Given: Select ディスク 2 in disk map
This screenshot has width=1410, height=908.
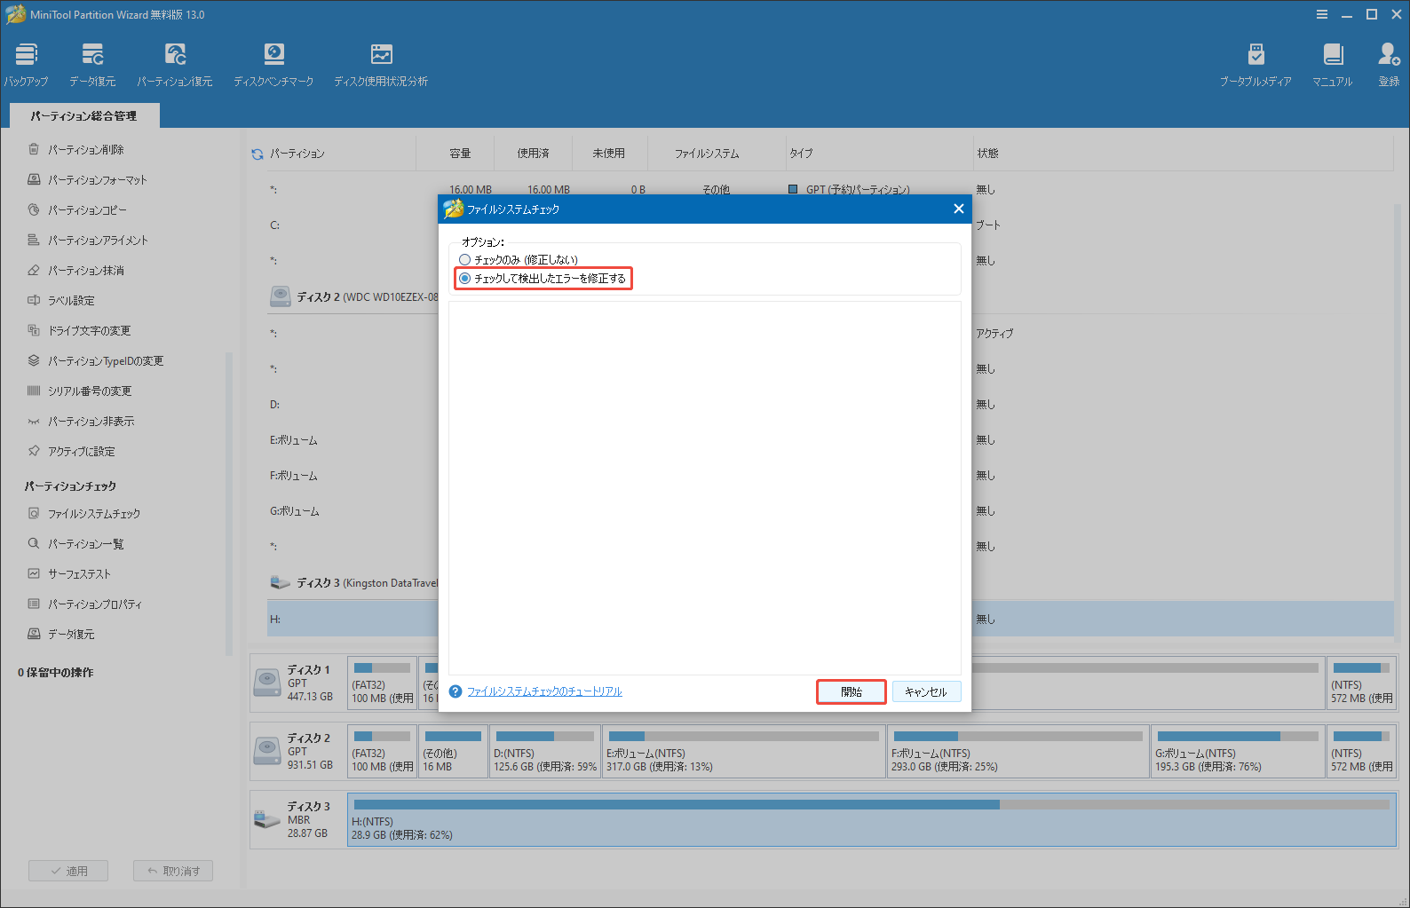Looking at the screenshot, I should pyautogui.click(x=298, y=752).
